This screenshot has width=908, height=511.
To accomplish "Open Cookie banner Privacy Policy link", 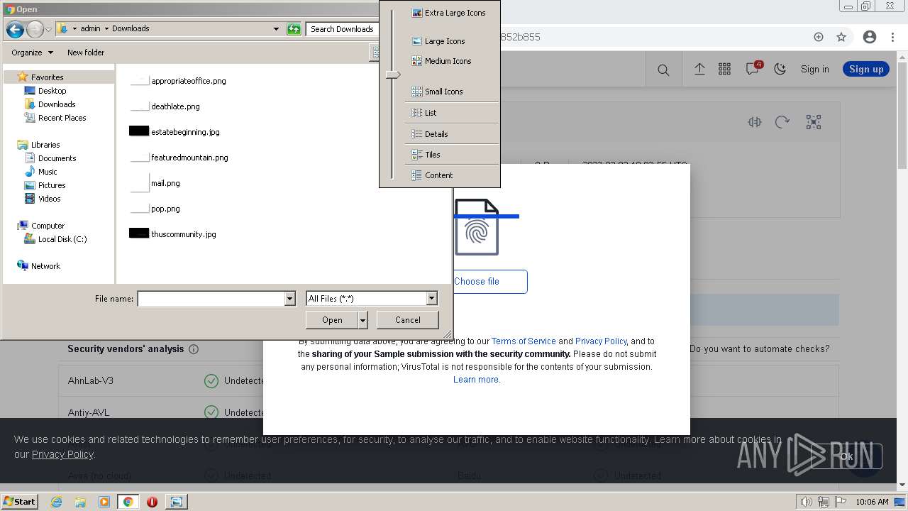I will [x=62, y=454].
